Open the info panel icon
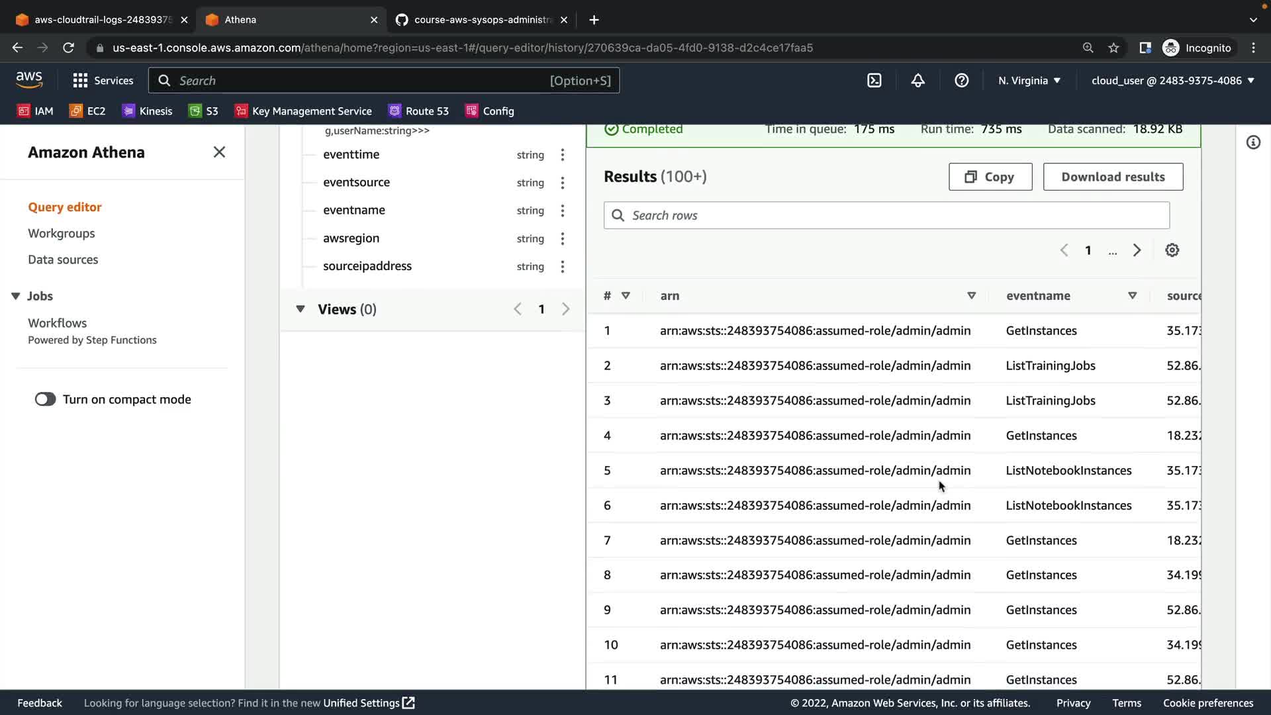 click(x=1253, y=142)
